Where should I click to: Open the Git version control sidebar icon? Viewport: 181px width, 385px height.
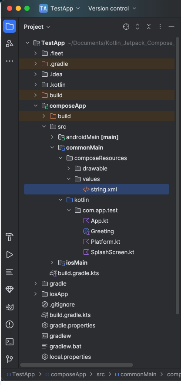(x=10, y=359)
